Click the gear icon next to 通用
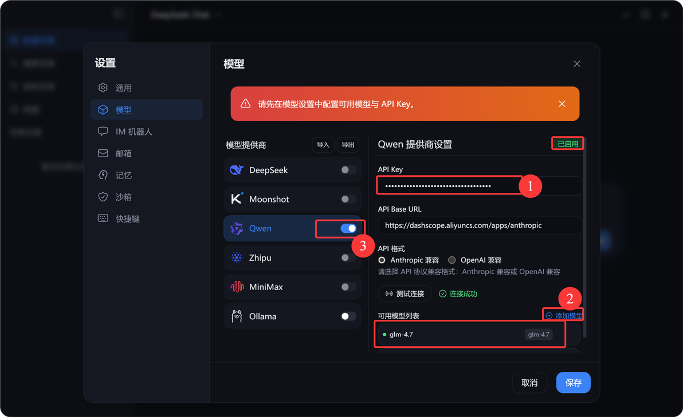This screenshot has width=683, height=417. (103, 88)
